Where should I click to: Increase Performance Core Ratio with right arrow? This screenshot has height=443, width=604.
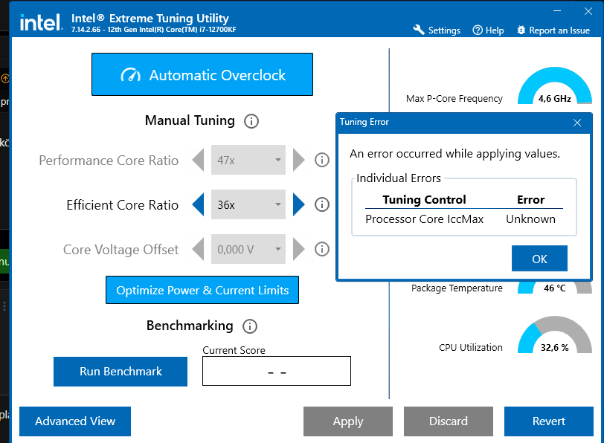click(299, 160)
